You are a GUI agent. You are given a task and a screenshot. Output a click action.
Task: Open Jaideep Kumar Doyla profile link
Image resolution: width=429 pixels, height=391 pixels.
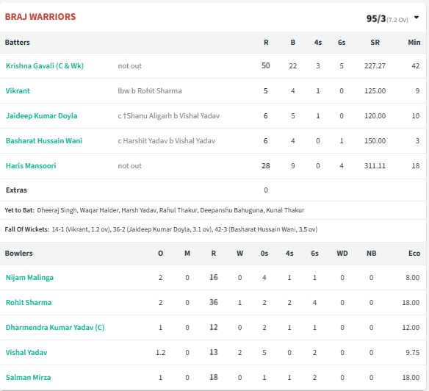tap(41, 116)
